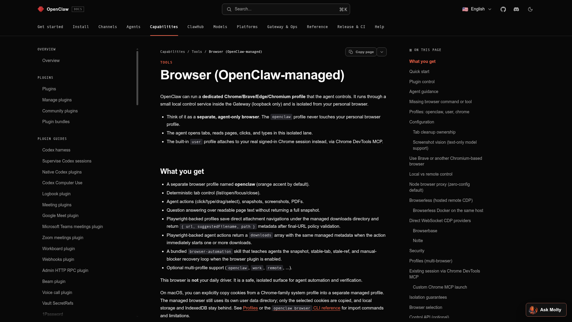Switch to the Agents tab

click(x=133, y=27)
